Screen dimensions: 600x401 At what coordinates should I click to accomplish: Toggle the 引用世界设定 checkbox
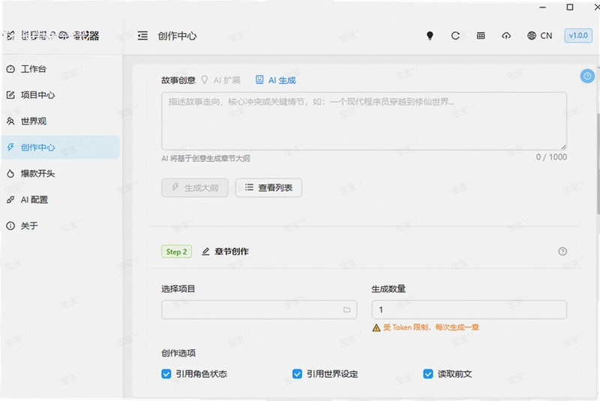point(297,374)
